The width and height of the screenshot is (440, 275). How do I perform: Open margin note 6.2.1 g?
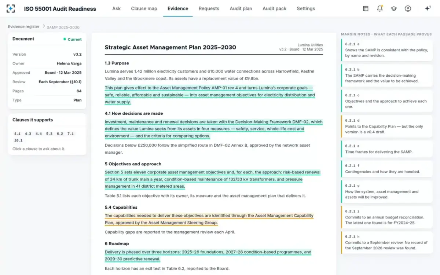tap(387, 191)
